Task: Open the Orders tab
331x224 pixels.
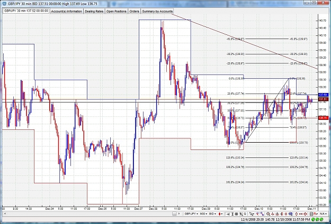Action: tap(135, 12)
